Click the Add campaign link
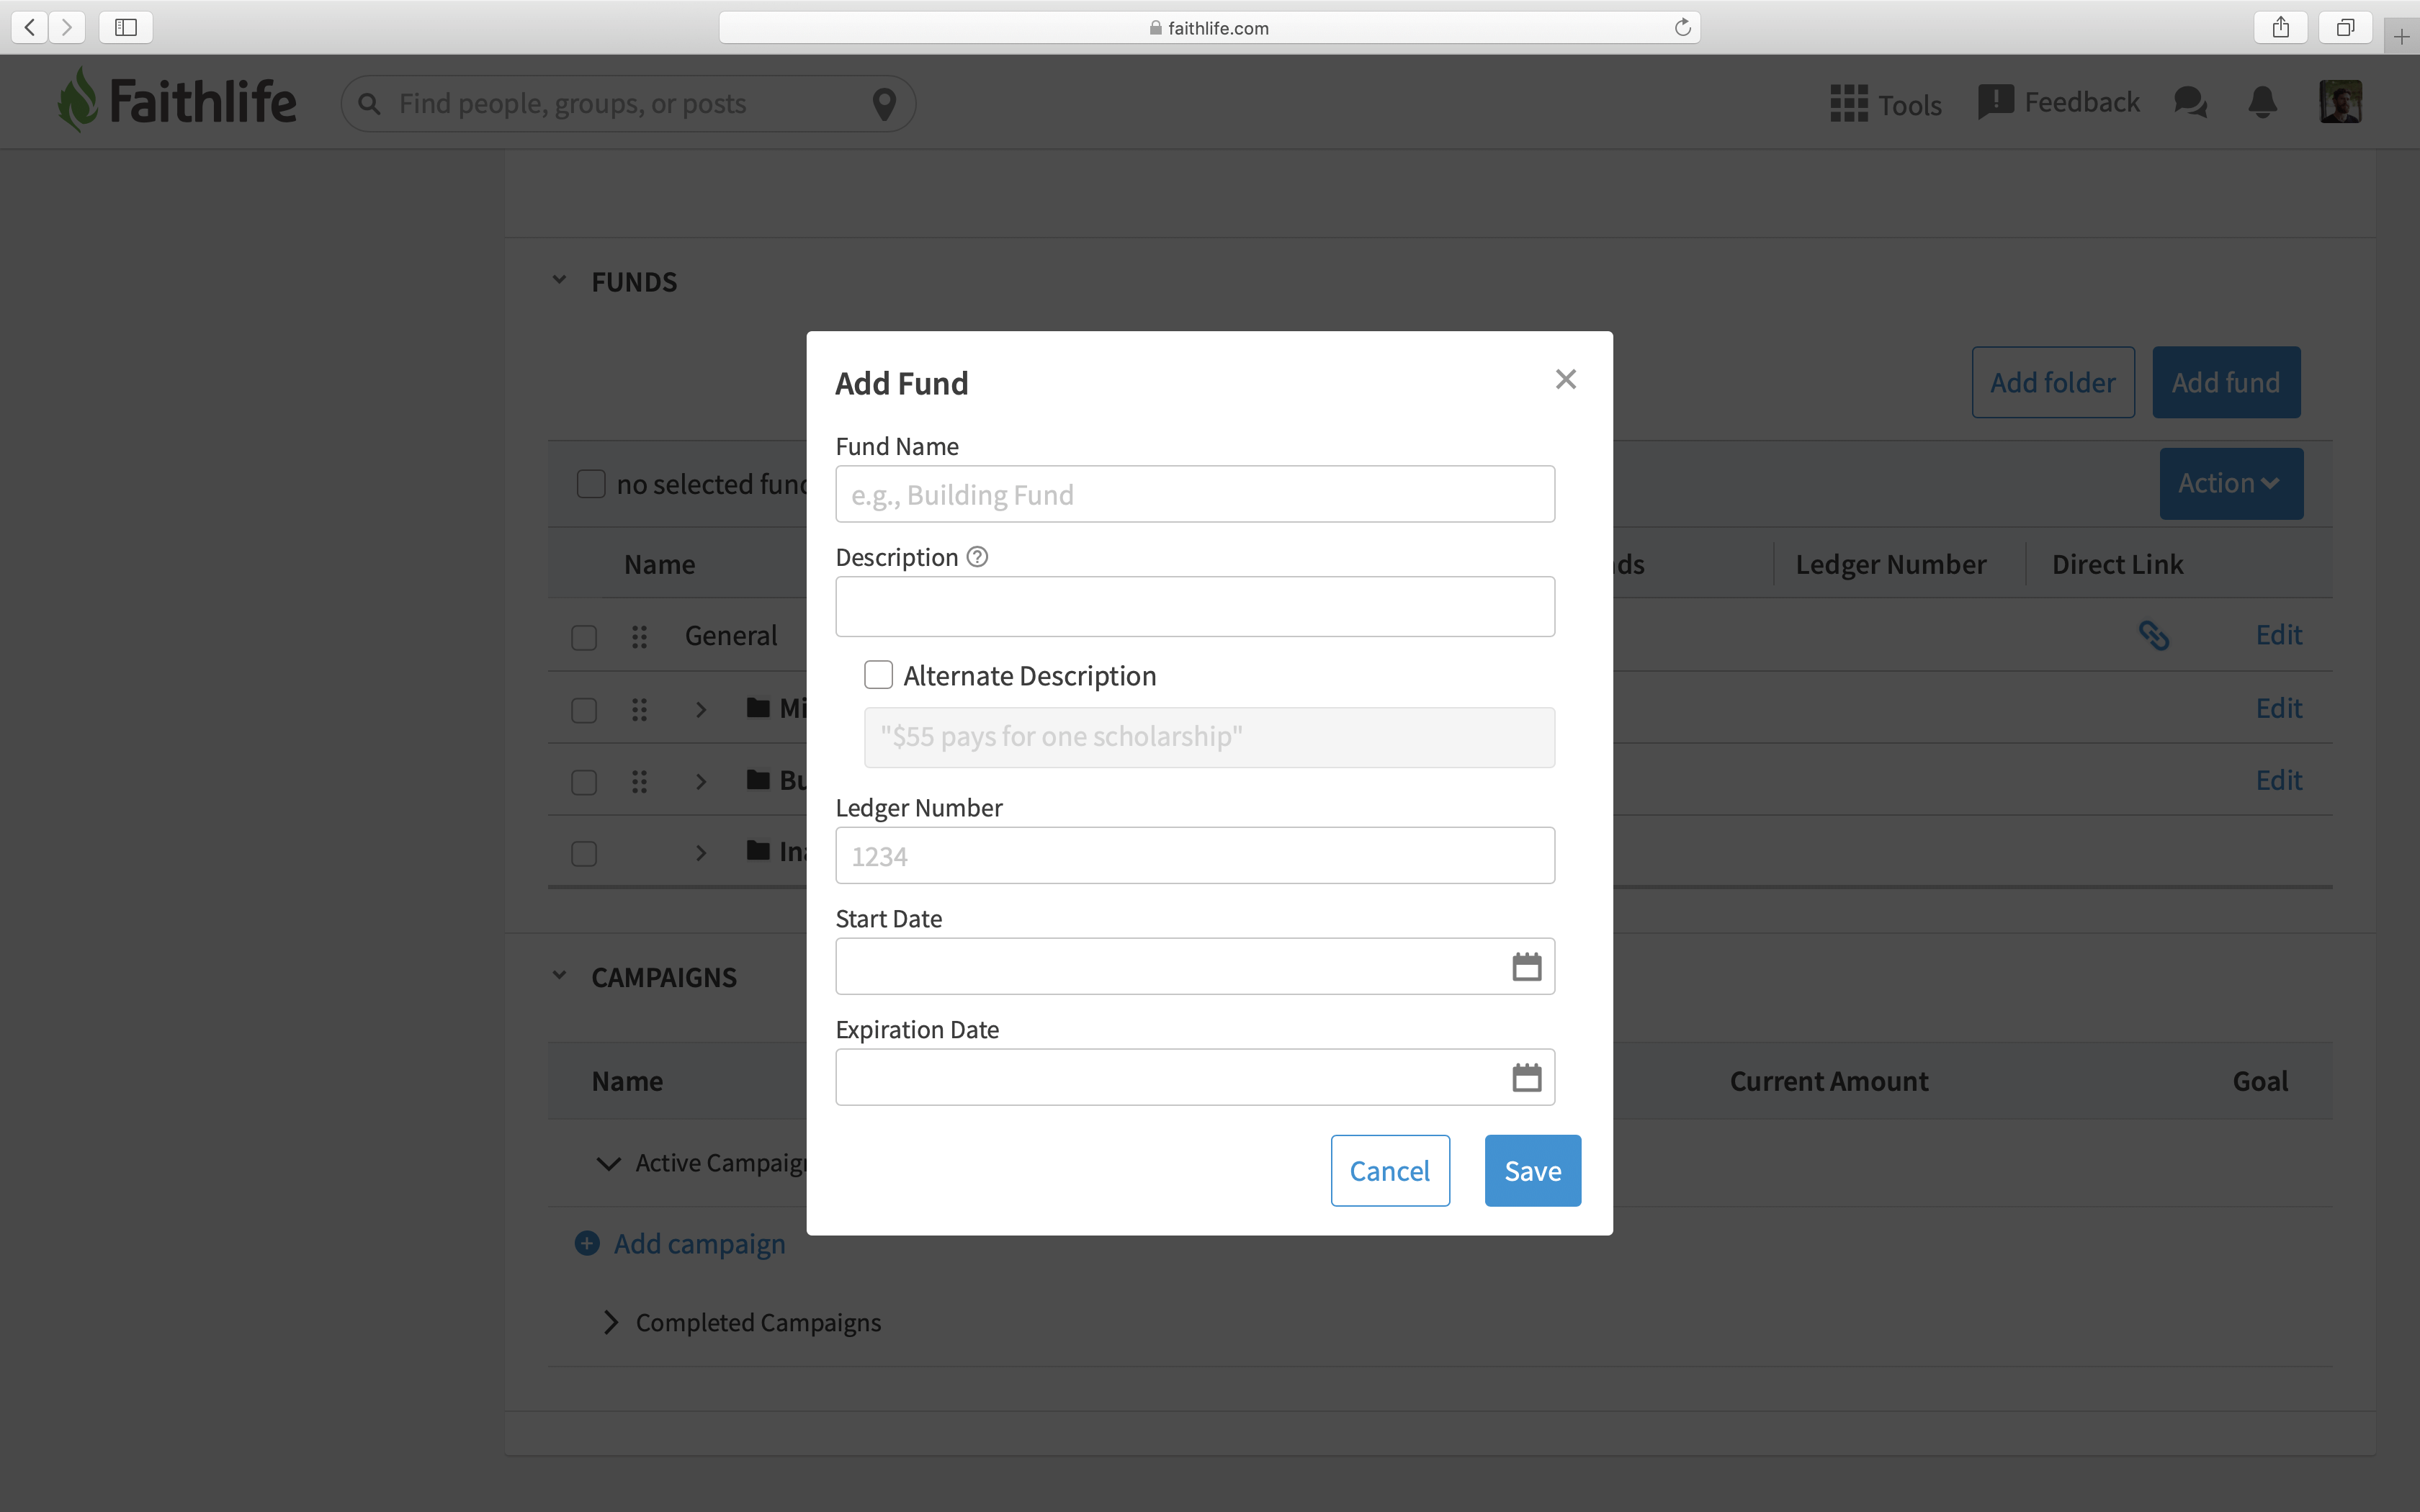2420x1512 pixels. click(699, 1243)
